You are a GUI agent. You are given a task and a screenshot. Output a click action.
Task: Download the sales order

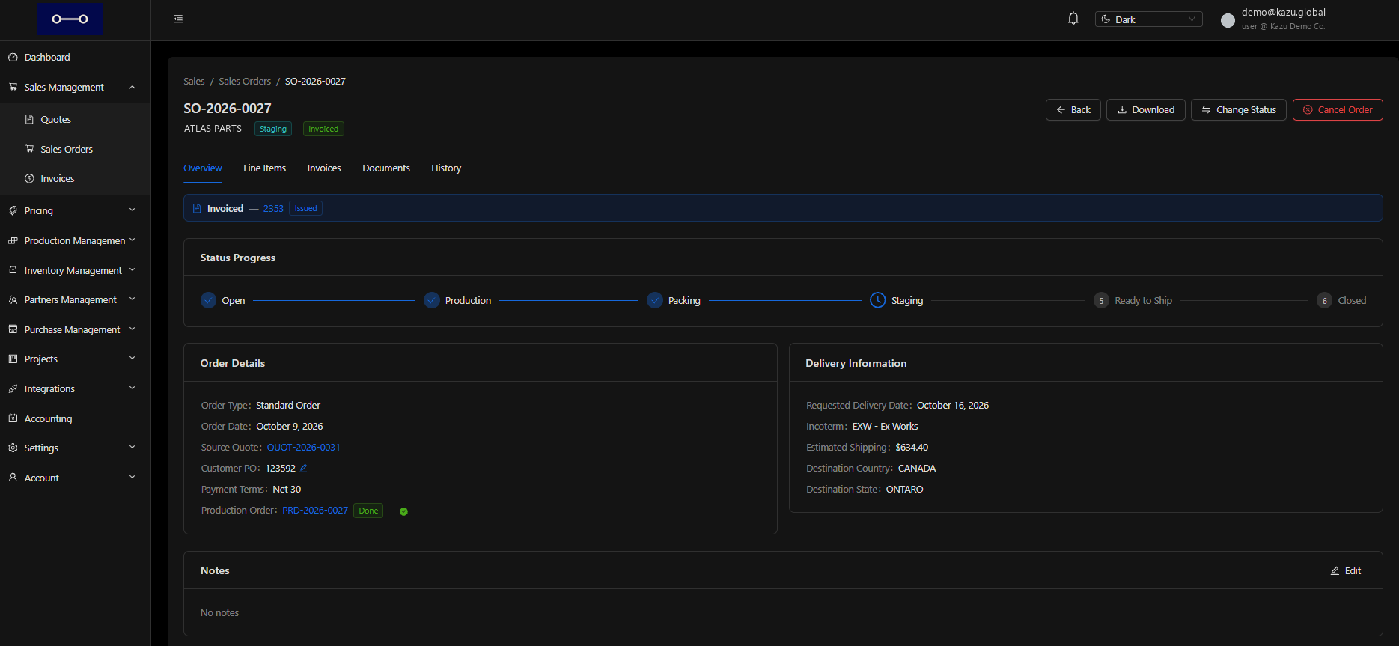tap(1146, 109)
